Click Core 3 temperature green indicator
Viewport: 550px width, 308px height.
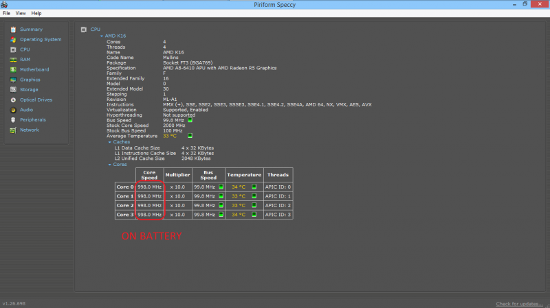254,214
